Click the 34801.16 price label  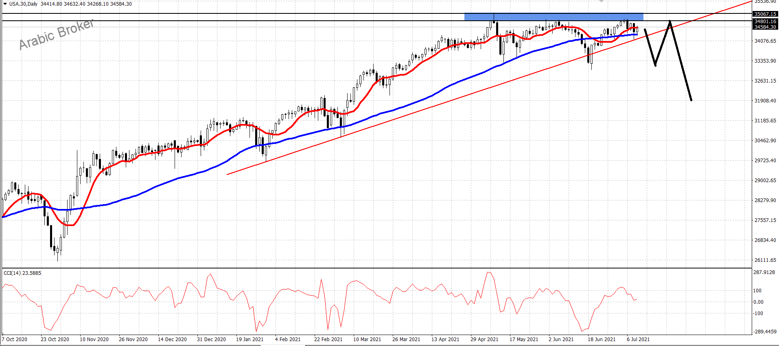click(765, 22)
